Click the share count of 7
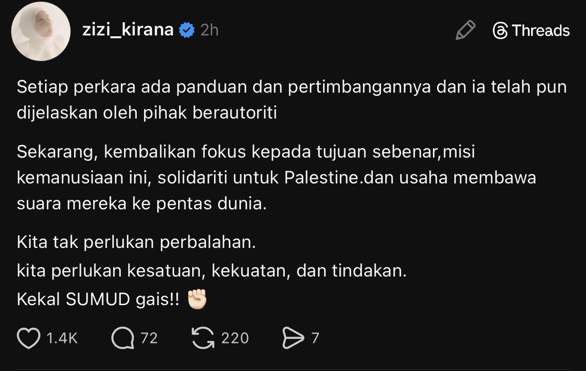Screen dimensions: 586x371 (315, 338)
